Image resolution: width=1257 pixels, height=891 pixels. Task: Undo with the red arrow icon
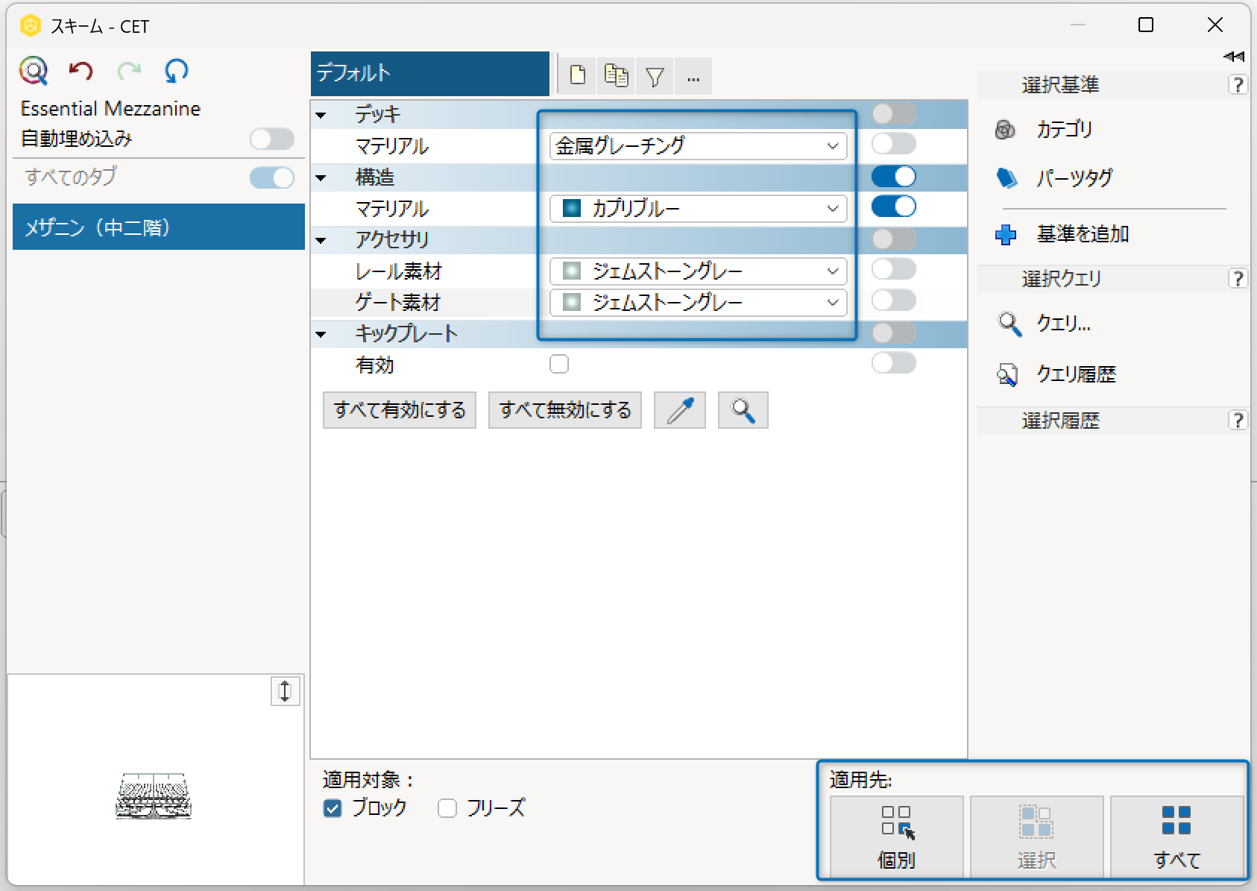[81, 71]
